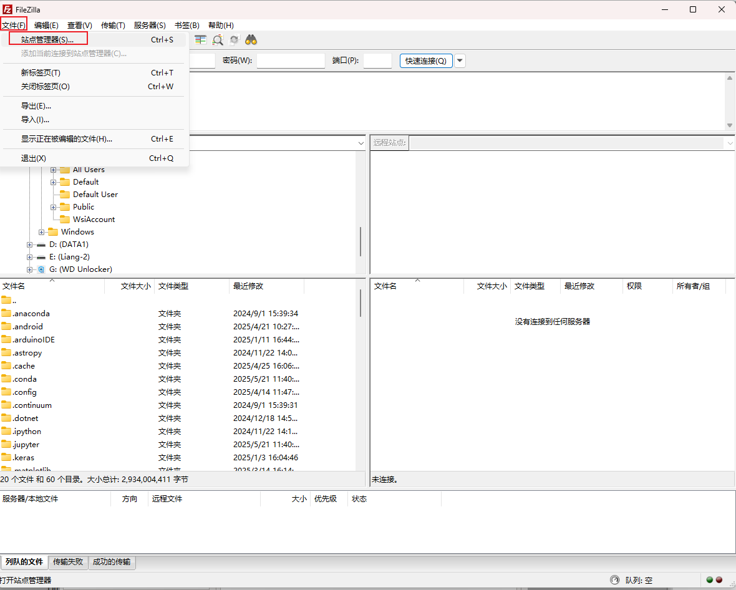Click the 队列: 空 status text

tap(639, 580)
